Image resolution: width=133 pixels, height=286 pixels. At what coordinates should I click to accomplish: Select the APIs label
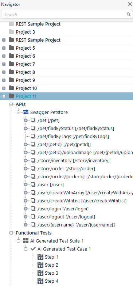pos(20,104)
